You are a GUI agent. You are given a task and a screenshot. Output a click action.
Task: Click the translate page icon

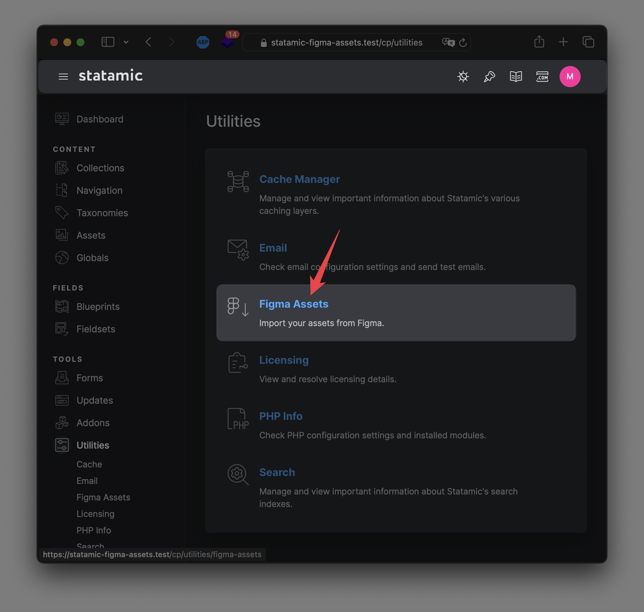click(448, 42)
